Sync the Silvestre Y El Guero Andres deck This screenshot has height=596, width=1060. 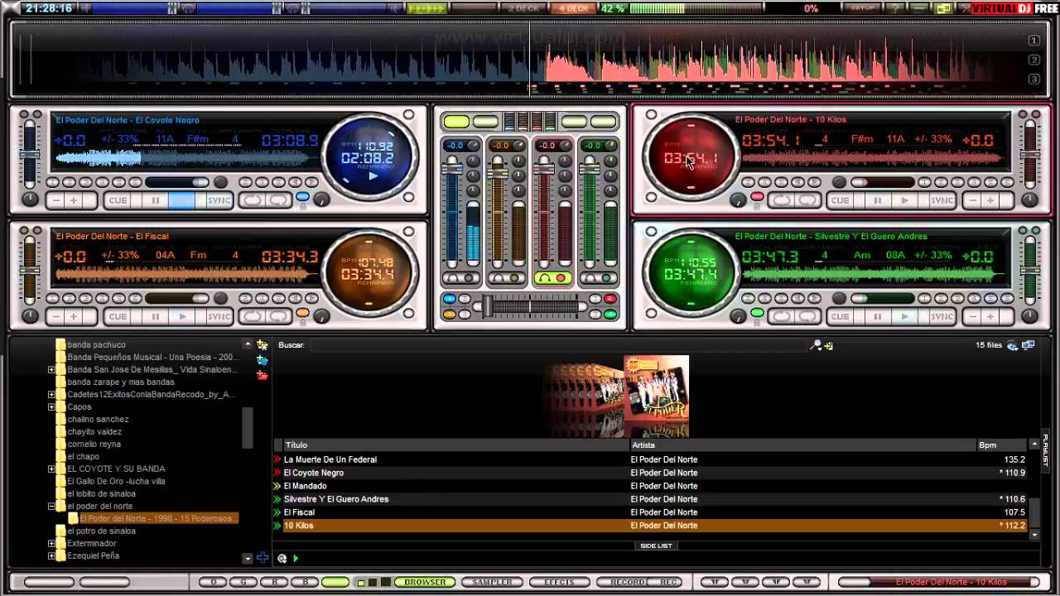point(942,316)
